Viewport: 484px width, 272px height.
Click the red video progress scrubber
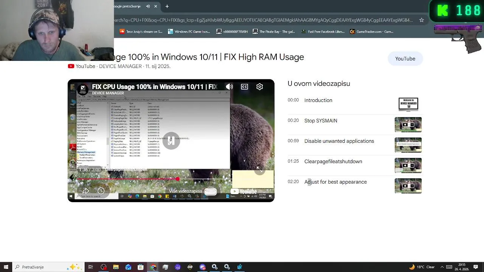pos(177,179)
